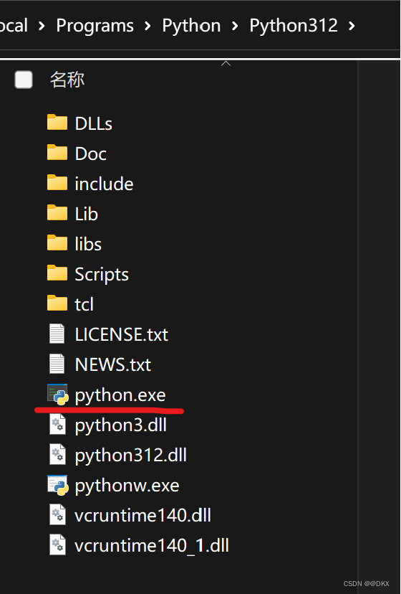Select the Doc folder name
Image resolution: width=401 pixels, height=594 pixels.
pyautogui.click(x=90, y=154)
